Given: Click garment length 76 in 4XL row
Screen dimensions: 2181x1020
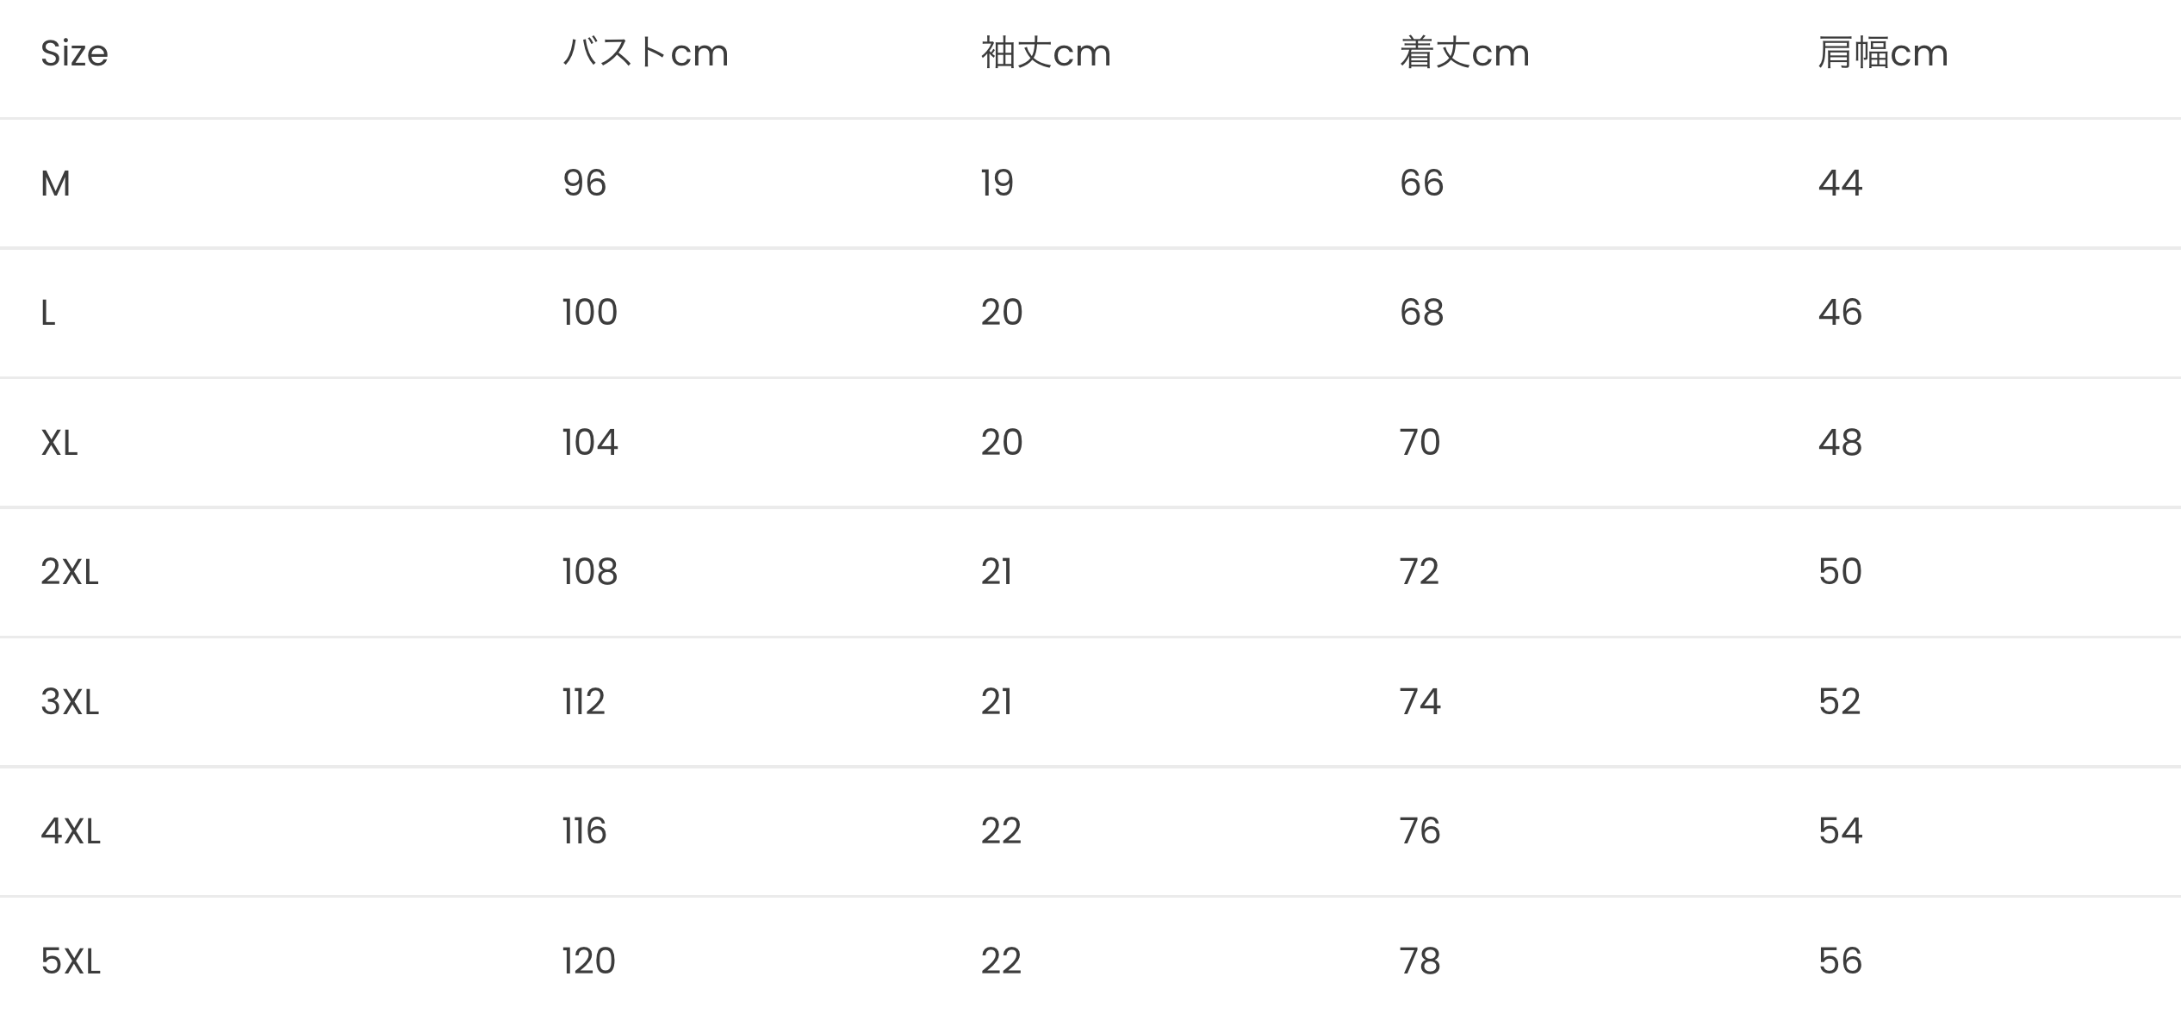Looking at the screenshot, I should point(1420,831).
